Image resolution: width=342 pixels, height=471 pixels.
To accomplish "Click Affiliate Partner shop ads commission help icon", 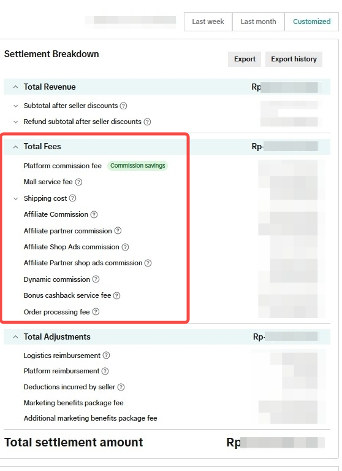I will pyautogui.click(x=148, y=263).
